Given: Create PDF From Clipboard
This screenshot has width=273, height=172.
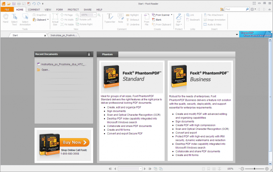Looking at the screenshot, I should [162, 24].
